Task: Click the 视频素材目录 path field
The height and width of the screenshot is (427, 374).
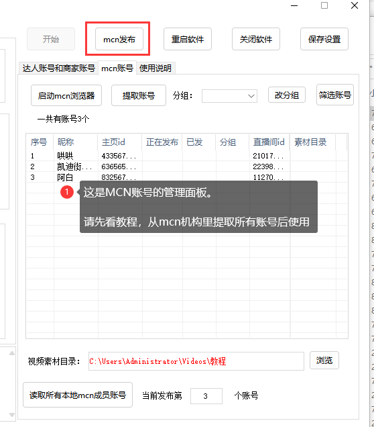Action: (x=196, y=361)
